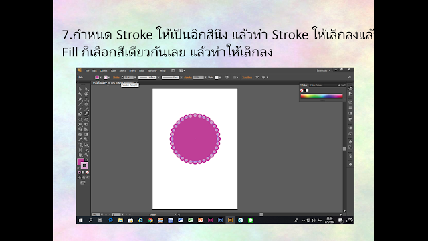The height and width of the screenshot is (241, 428).
Task: Open the Color panel dock icon
Action: (x=350, y=88)
